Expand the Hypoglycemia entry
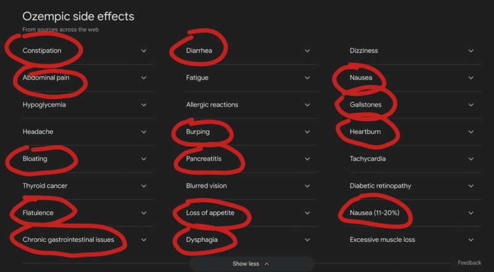The image size is (494, 272). [143, 105]
